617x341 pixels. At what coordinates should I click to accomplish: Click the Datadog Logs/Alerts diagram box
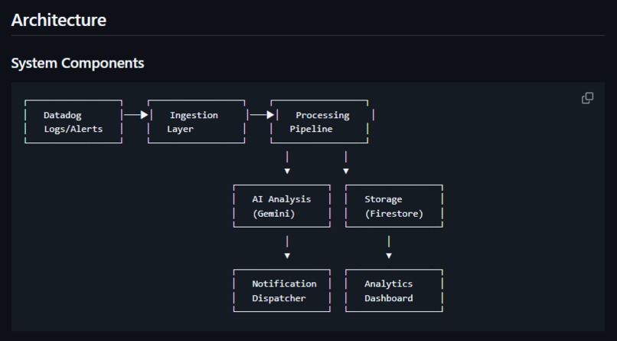(x=73, y=122)
